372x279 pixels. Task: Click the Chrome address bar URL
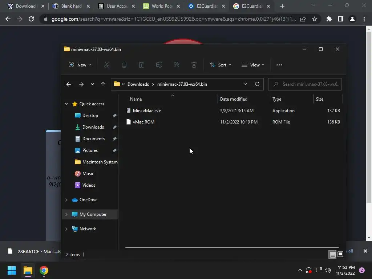click(x=173, y=19)
